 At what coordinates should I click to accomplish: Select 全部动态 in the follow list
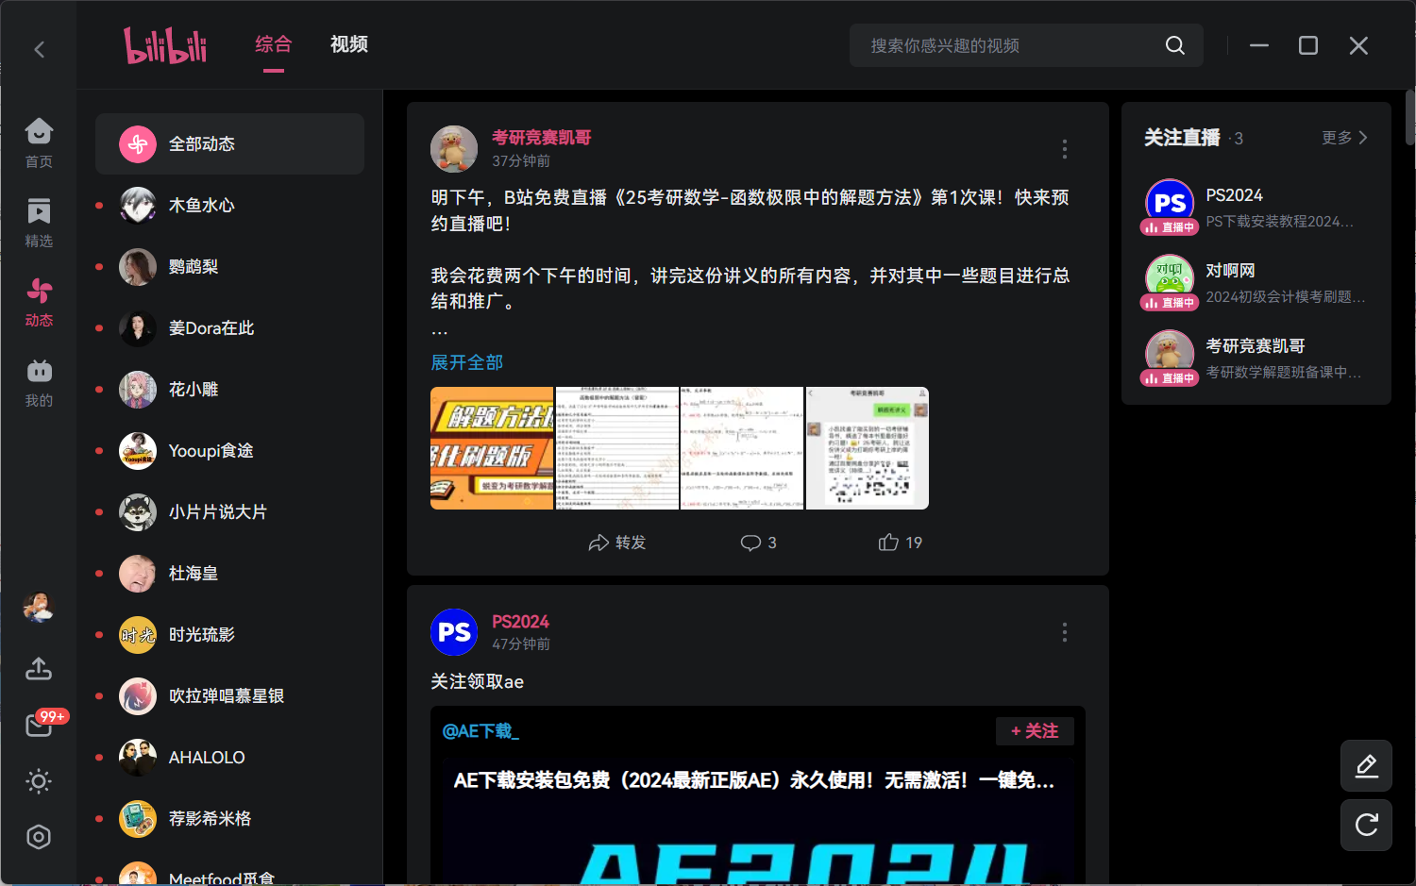click(229, 143)
